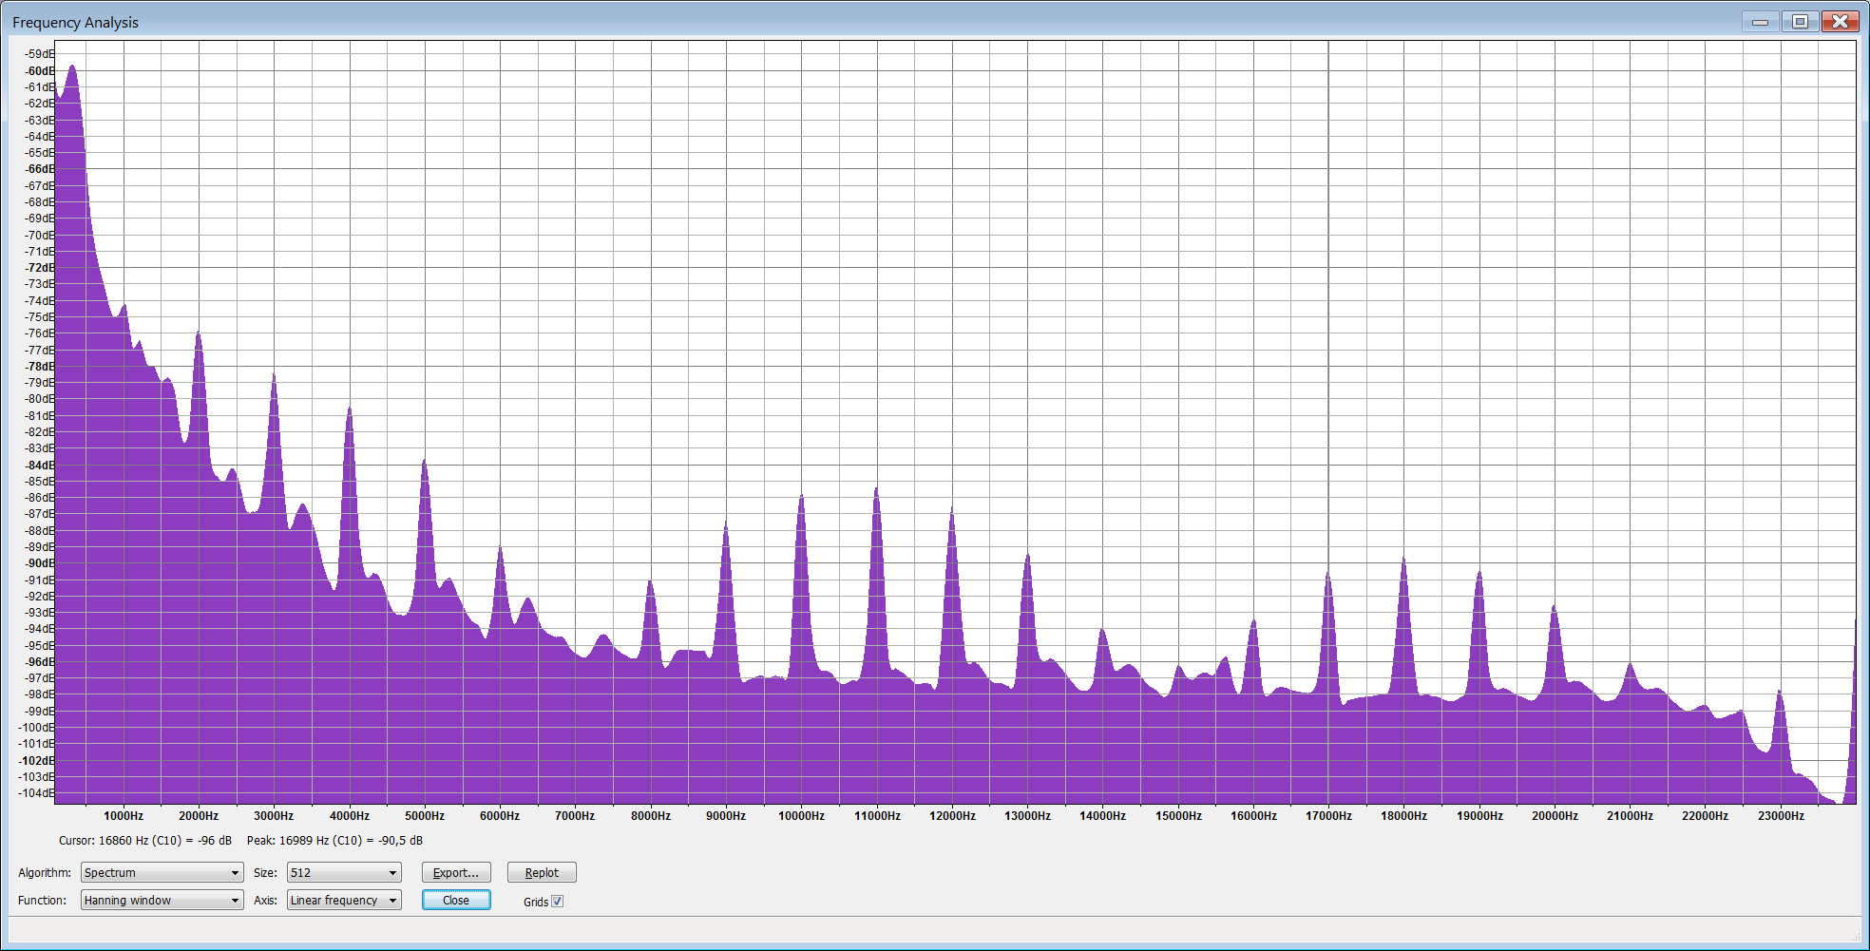This screenshot has width=1870, height=951.
Task: Minimize the Frequency Analysis window
Action: click(1760, 21)
